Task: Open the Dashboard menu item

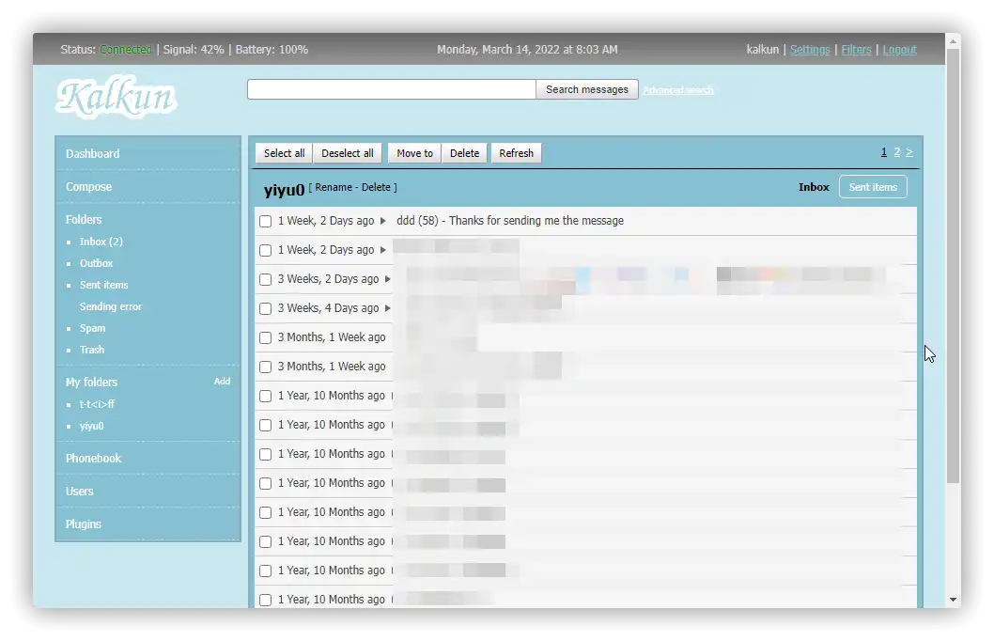Action: pyautogui.click(x=93, y=154)
